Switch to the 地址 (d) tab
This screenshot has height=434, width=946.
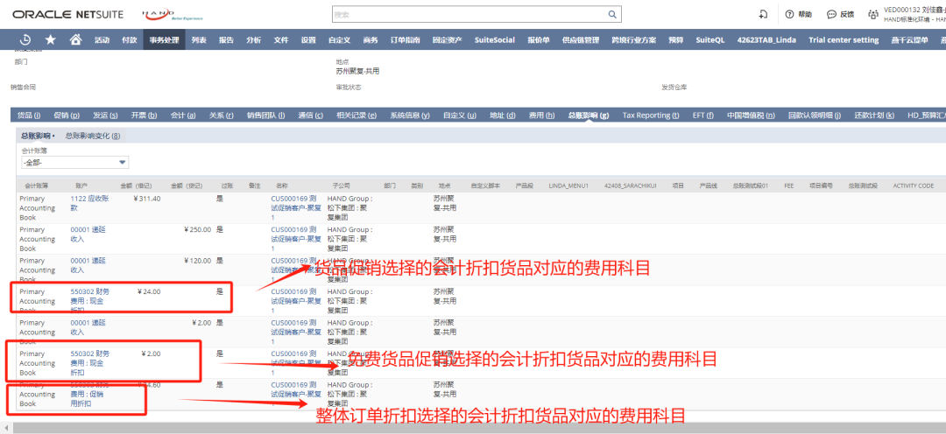pyautogui.click(x=503, y=115)
